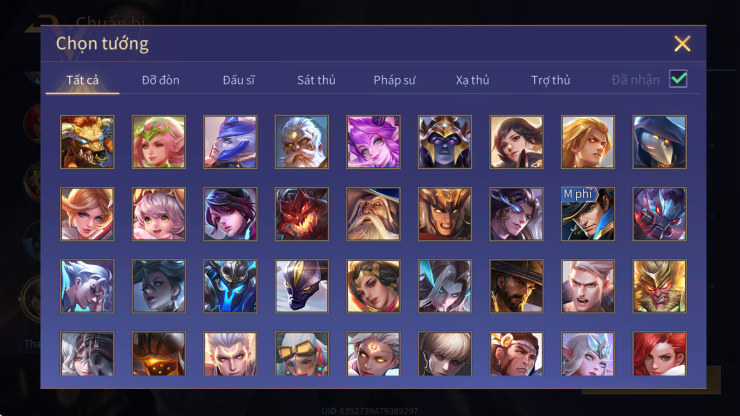Viewport: 740px width, 416px height.
Task: Select the red-haired woman hero portrait
Action: 659,354
